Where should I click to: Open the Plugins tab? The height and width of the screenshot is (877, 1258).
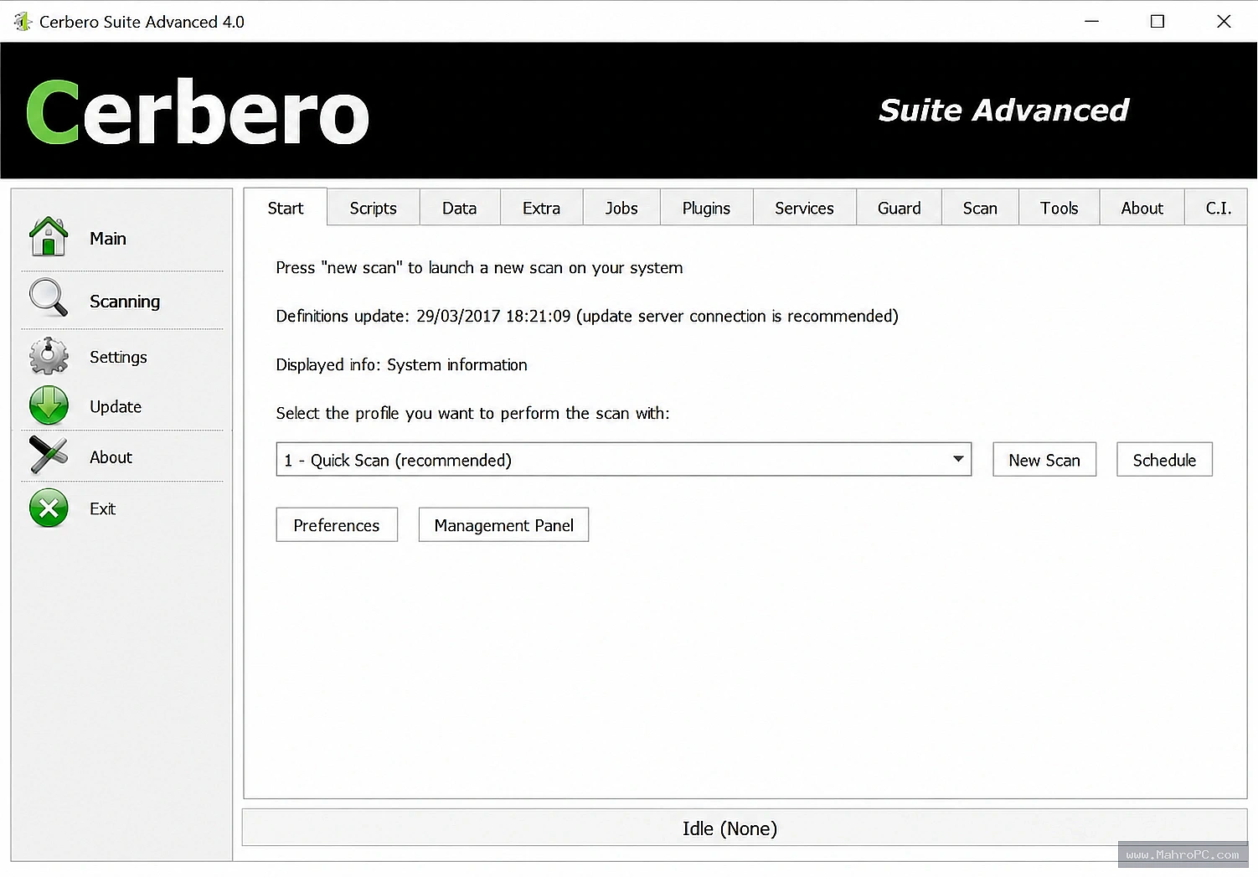(x=706, y=208)
